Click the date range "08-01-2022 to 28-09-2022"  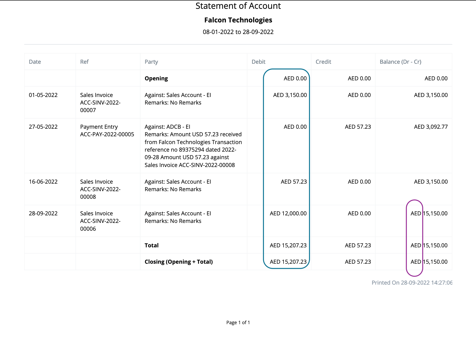point(238,32)
